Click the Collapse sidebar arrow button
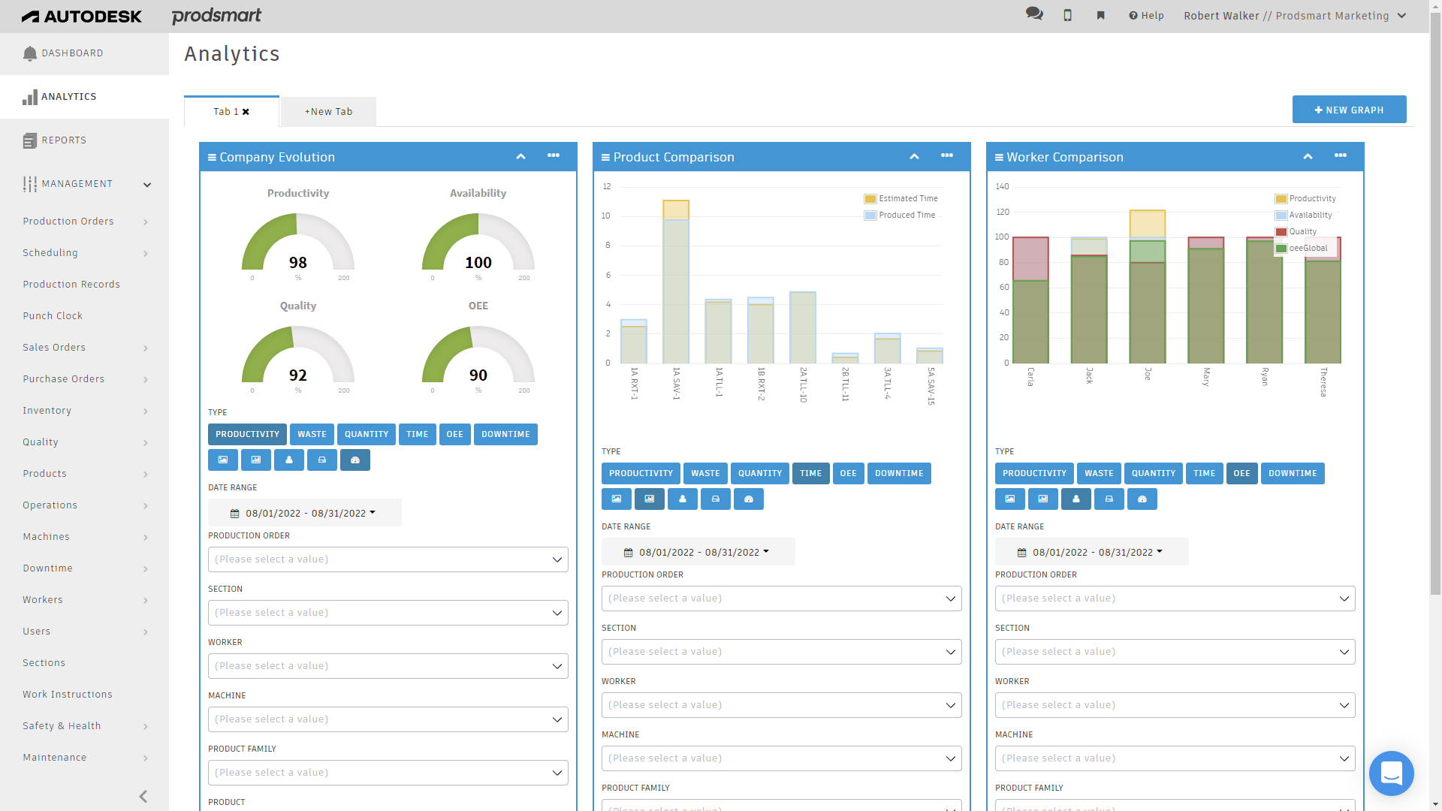 [x=143, y=796]
